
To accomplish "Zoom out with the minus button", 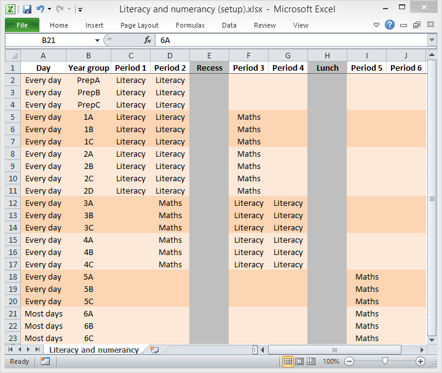I will point(349,361).
